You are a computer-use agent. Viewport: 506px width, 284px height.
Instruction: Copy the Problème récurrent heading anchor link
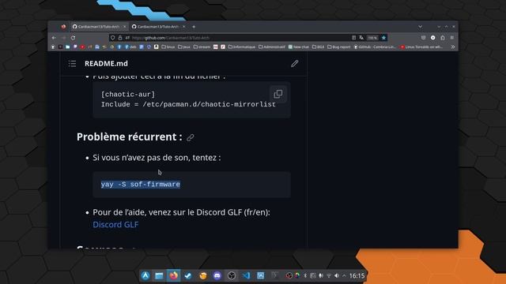tap(191, 137)
